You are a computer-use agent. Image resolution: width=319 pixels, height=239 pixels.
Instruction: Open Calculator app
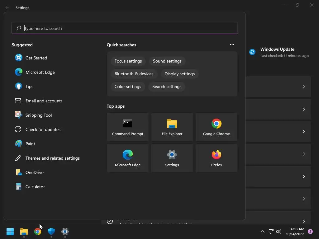tap(35, 187)
